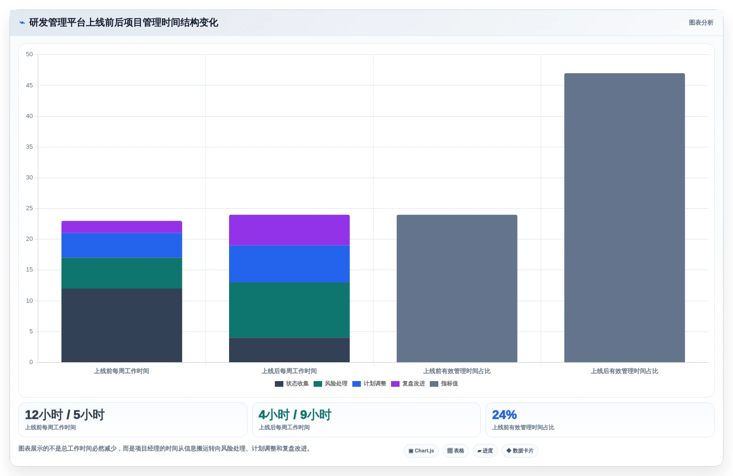Click the y-axis value 25
The width and height of the screenshot is (733, 476).
pyautogui.click(x=29, y=208)
